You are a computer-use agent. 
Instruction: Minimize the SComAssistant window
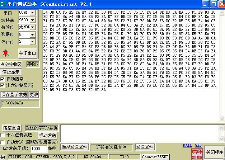(205, 4)
